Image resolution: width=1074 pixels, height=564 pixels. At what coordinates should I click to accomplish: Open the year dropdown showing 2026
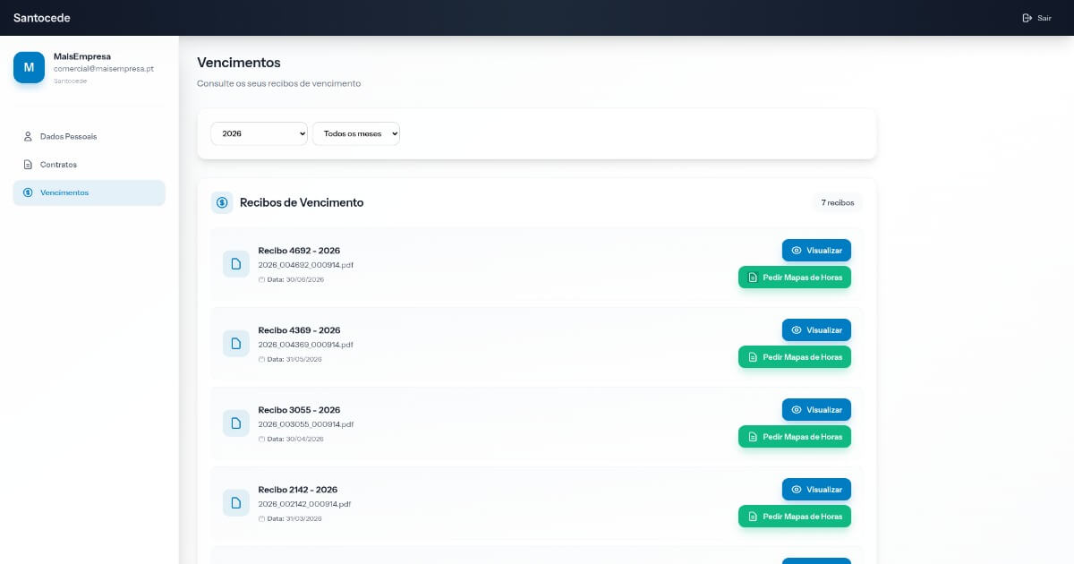click(x=259, y=133)
